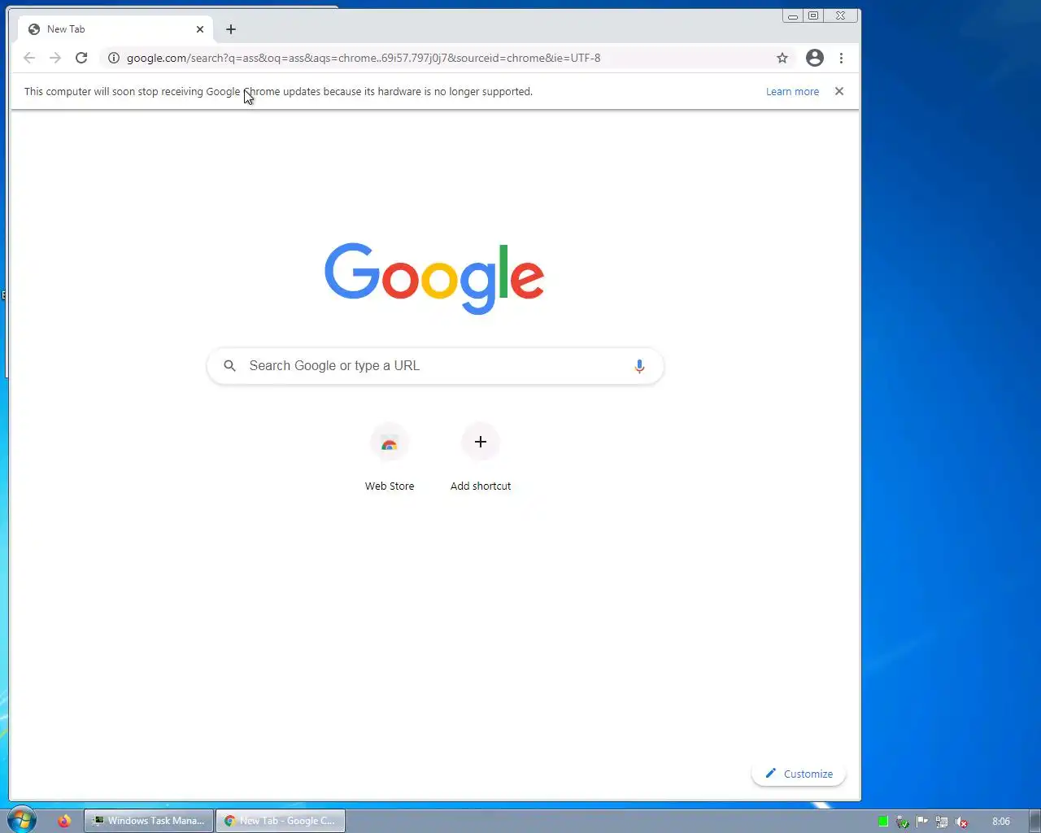Focus the Search Google or type a URL box
The width and height of the screenshot is (1041, 833).
point(435,366)
